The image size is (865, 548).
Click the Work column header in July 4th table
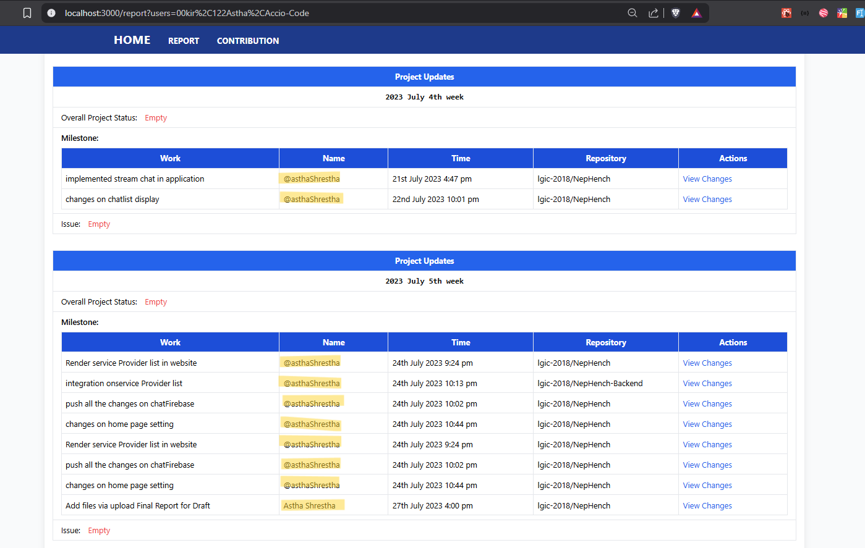pos(170,158)
